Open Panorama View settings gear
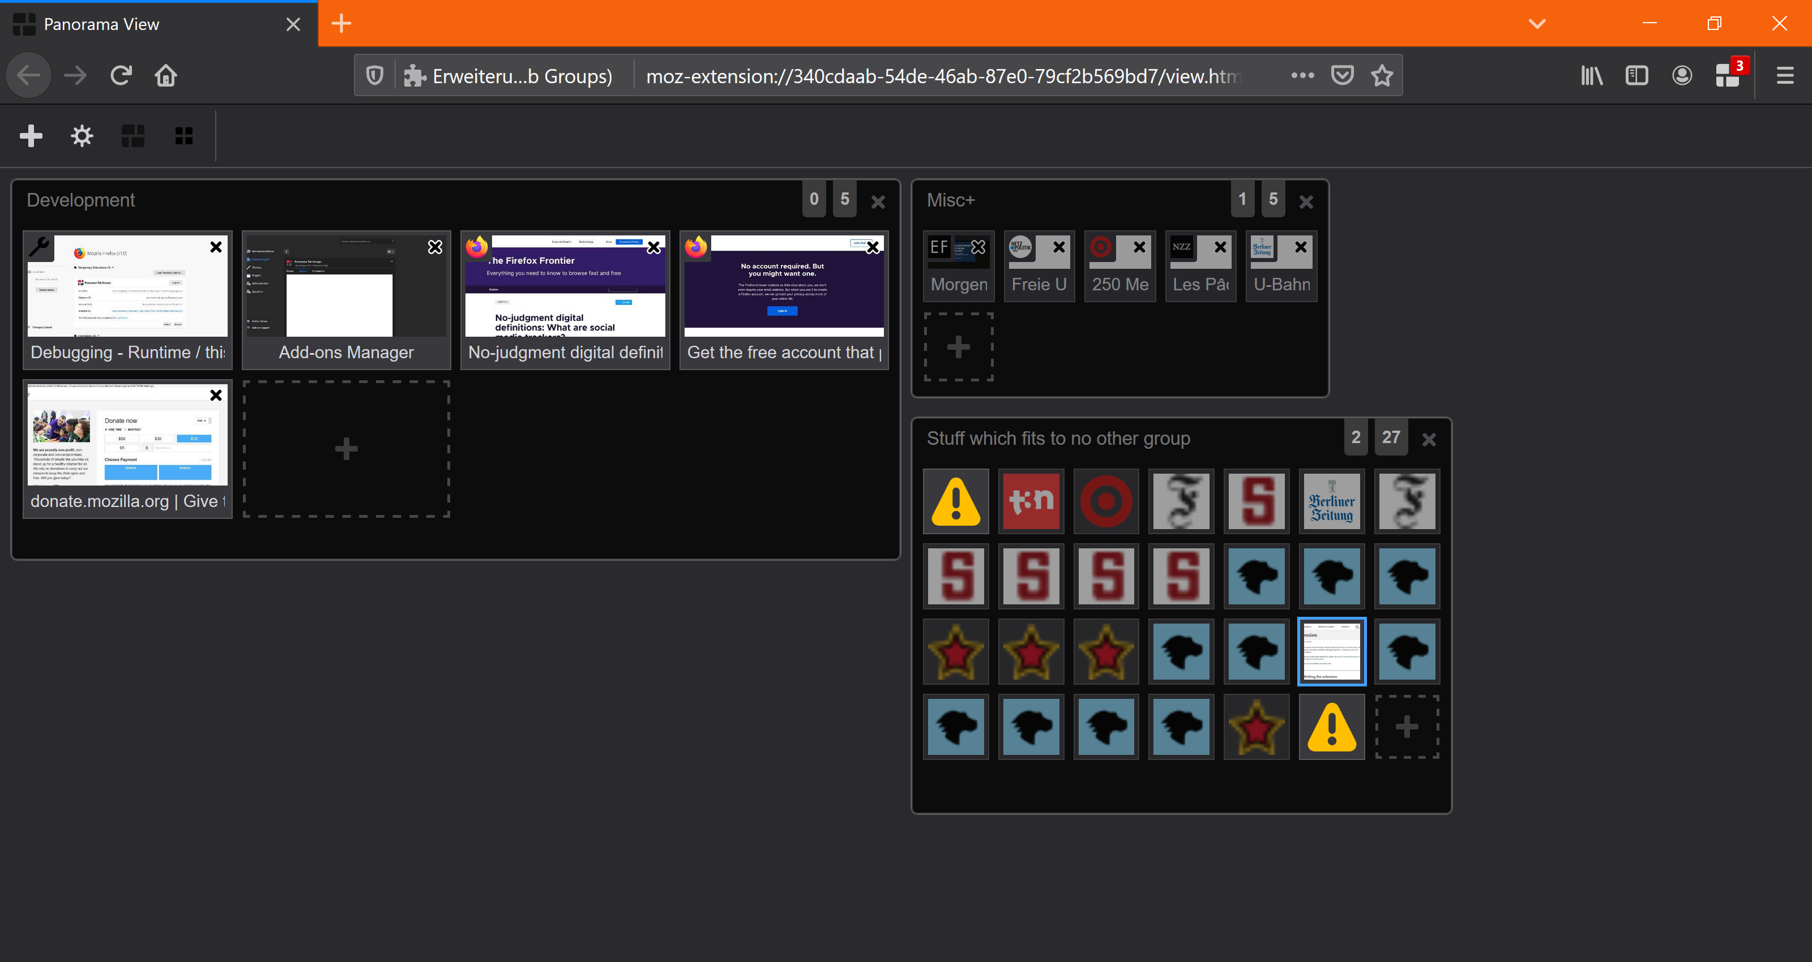 click(82, 136)
